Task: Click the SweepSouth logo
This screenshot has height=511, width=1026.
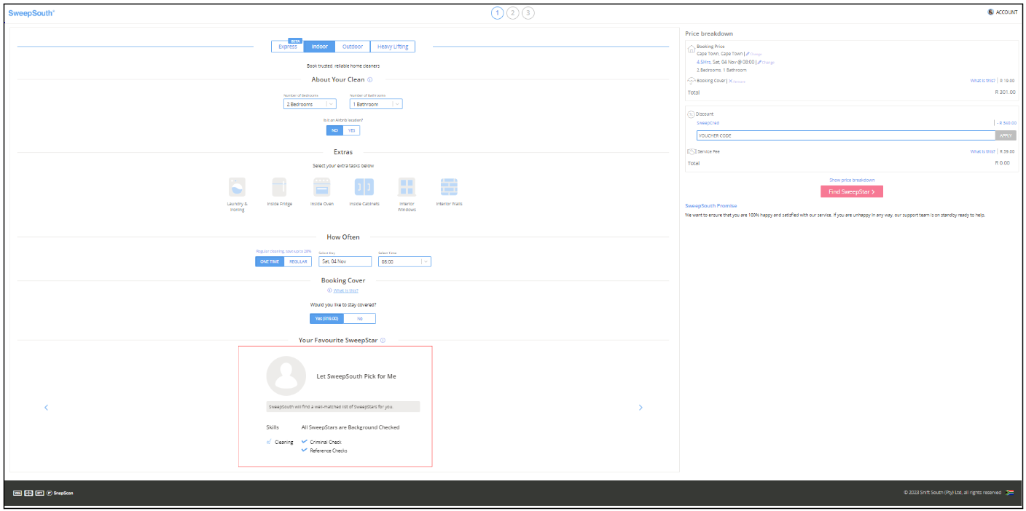Action: click(31, 12)
